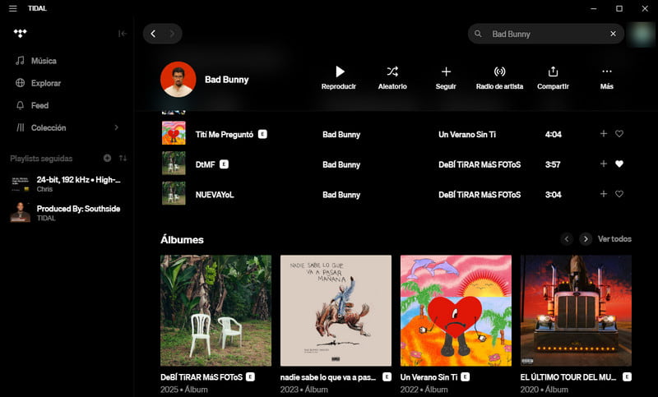The width and height of the screenshot is (658, 397).
Task: Select track DtMF
Action: tap(205, 164)
